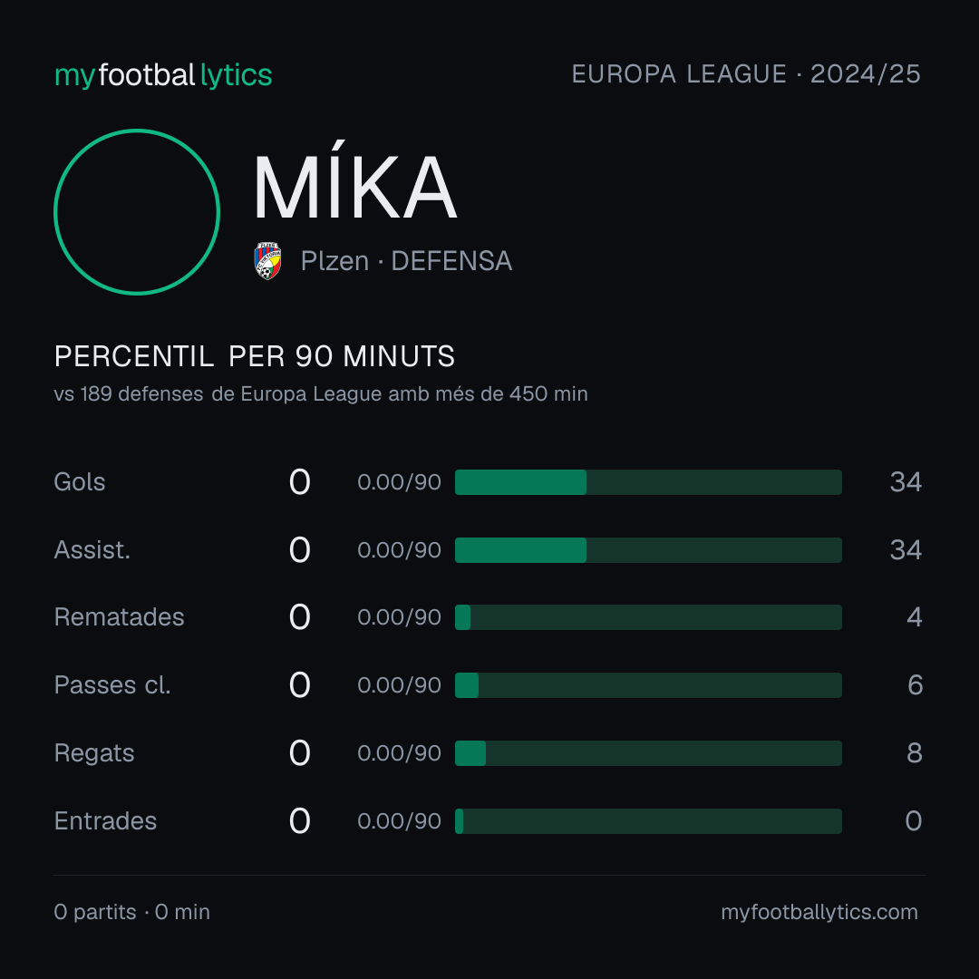
Task: Select the Assist. percentile bar
Action: [648, 550]
